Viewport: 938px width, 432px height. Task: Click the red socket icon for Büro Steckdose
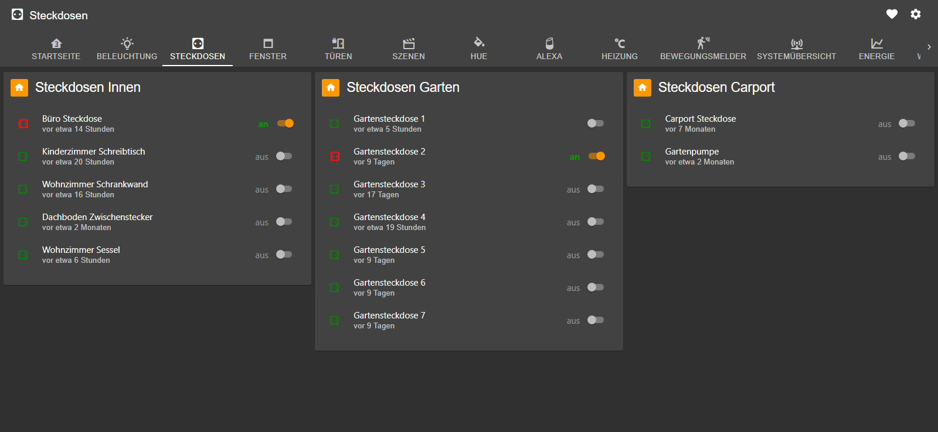[x=23, y=124]
